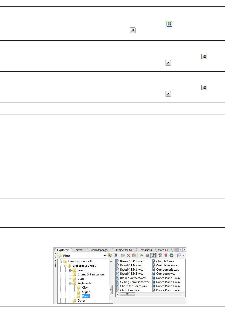The width and height of the screenshot is (225, 313).
Task: Select Chord the Board.wav file
Action: pyautogui.click(x=132, y=286)
